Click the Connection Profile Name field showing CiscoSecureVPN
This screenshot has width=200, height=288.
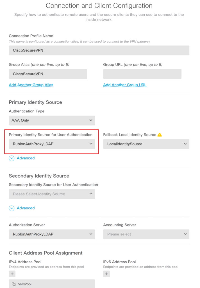click(99, 50)
